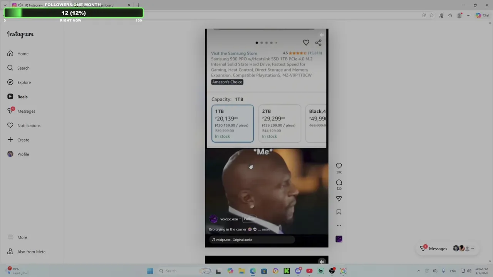
Task: Like the voidpc.exe reel
Action: (339, 166)
